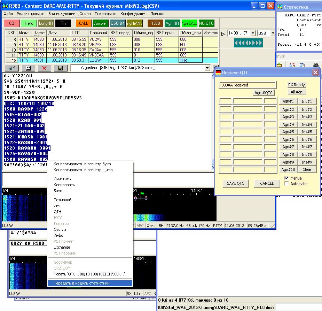Open the Fq frequency dropdown

(x=252, y=33)
